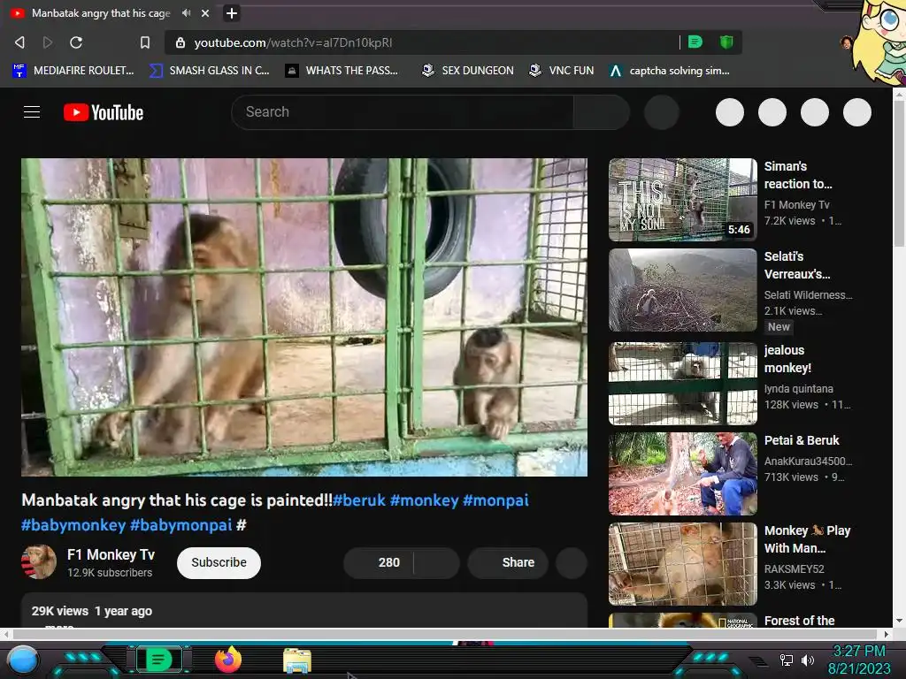Open the green chat app on taskbar
The width and height of the screenshot is (906, 679).
point(158,660)
